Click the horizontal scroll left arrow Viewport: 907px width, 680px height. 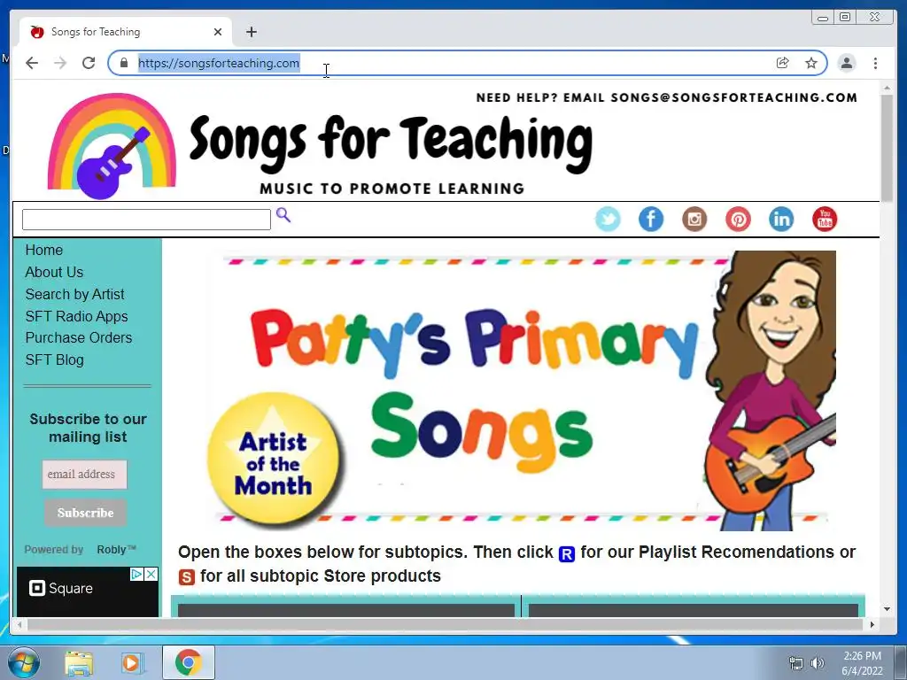pyautogui.click(x=19, y=624)
